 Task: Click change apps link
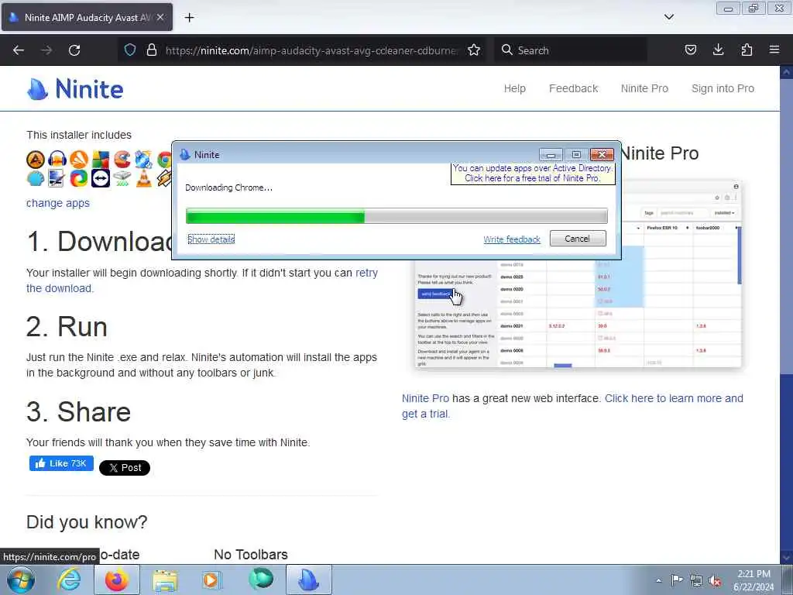pos(57,204)
